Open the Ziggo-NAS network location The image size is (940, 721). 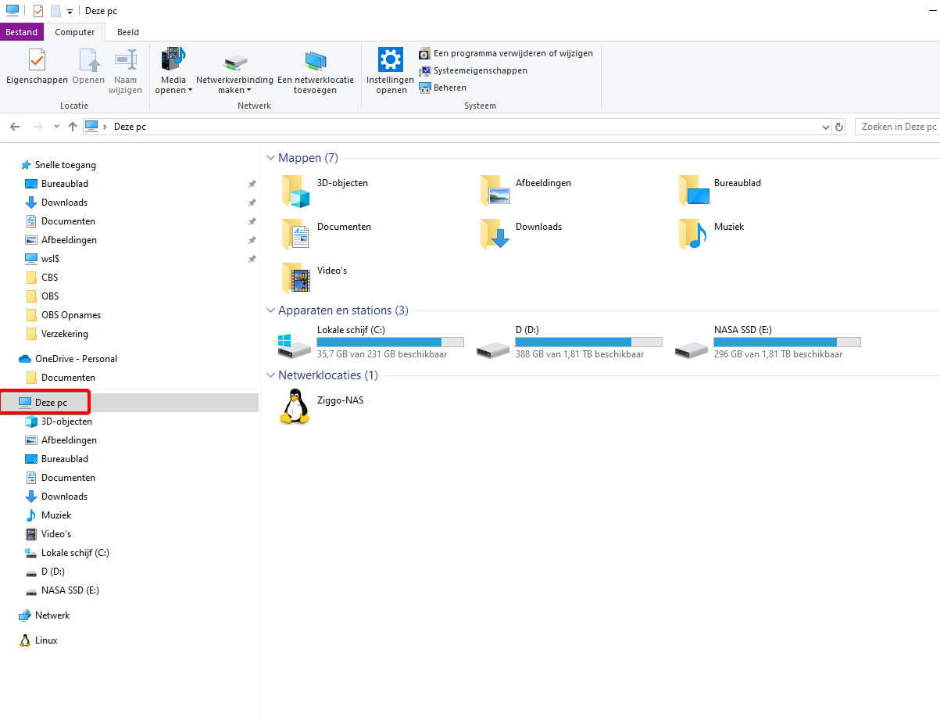point(295,407)
